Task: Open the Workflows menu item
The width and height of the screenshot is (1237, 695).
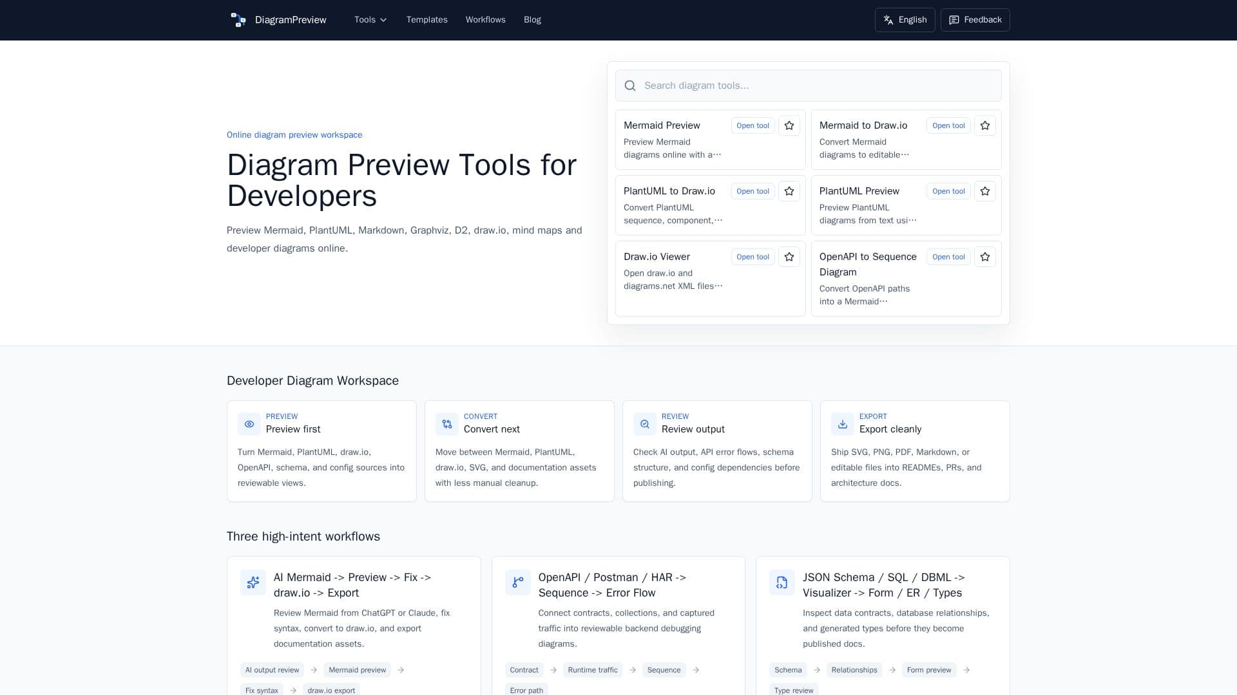Action: tap(486, 20)
